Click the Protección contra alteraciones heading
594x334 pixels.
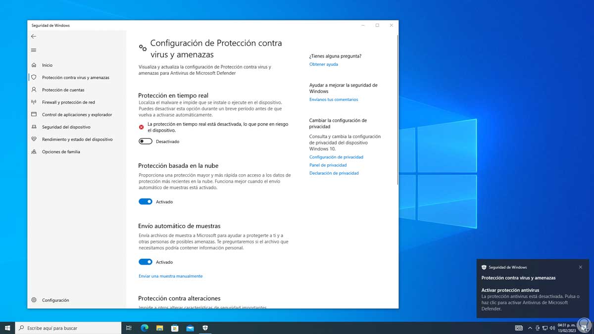pos(179,298)
